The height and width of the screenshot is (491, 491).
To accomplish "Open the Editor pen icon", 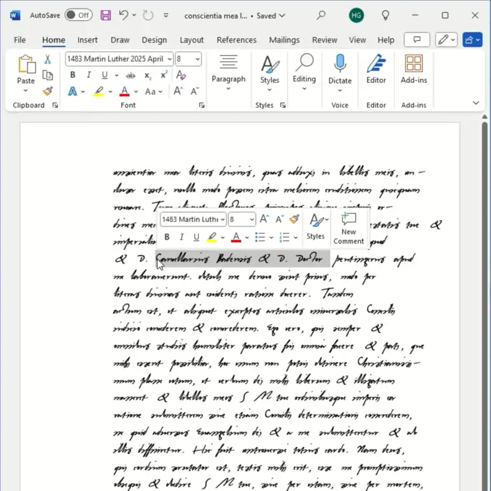I will coord(376,63).
